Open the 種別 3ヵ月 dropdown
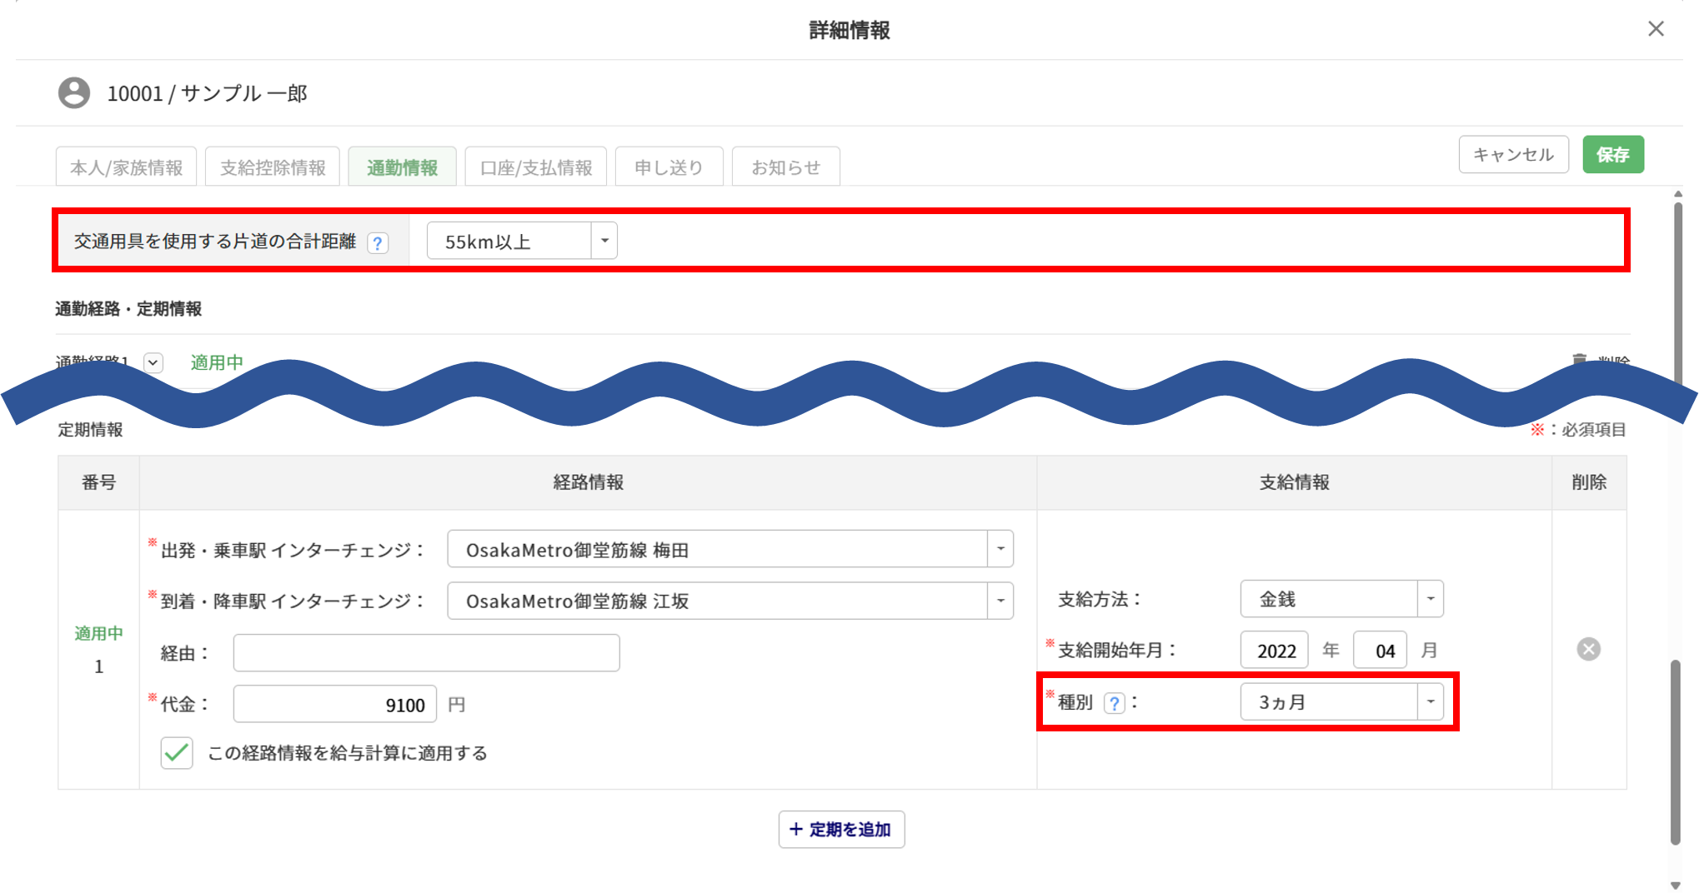Image resolution: width=1699 pixels, height=893 pixels. pyautogui.click(x=1430, y=702)
